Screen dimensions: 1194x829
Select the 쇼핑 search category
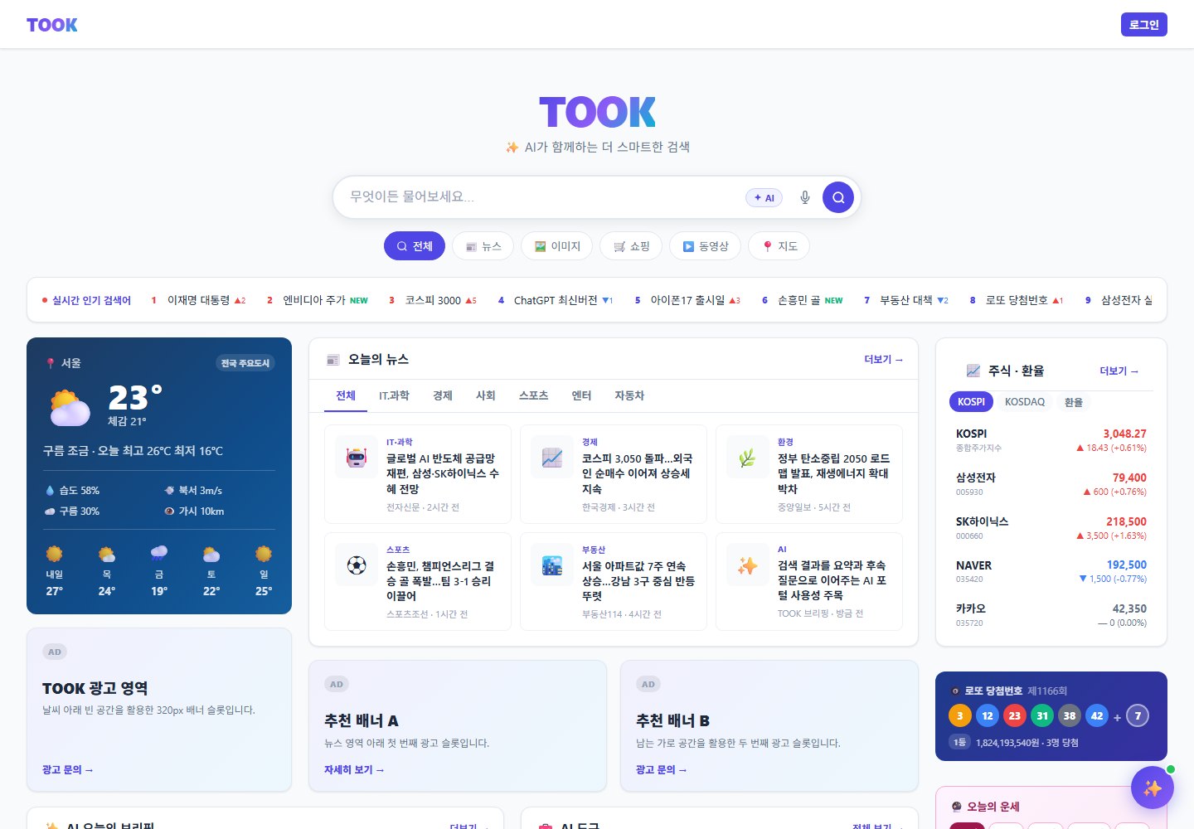point(631,246)
